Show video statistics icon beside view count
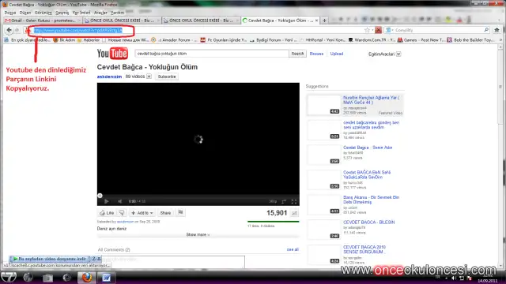Screen dimensions: 506x284 coord(294,213)
